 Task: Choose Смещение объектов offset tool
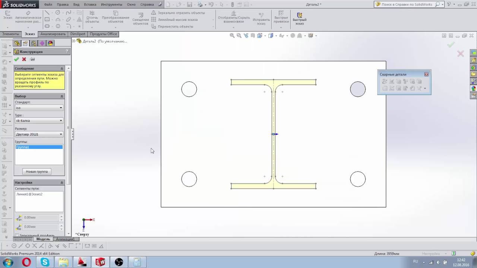point(140,19)
